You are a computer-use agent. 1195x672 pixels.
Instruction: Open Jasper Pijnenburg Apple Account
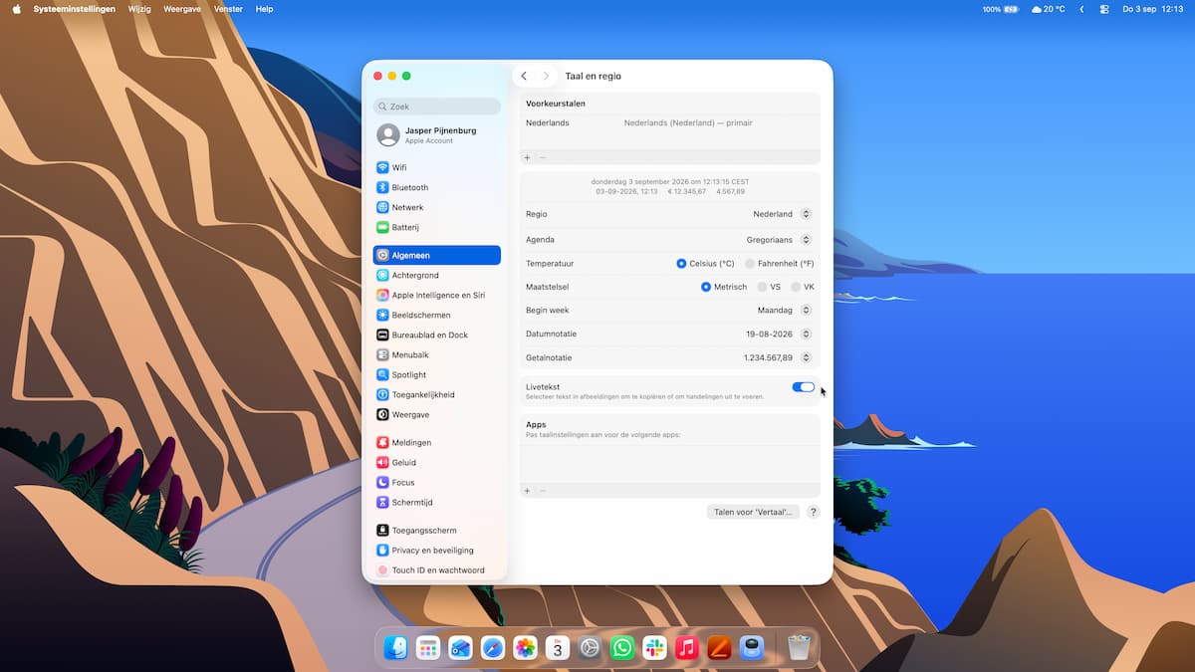coord(436,134)
